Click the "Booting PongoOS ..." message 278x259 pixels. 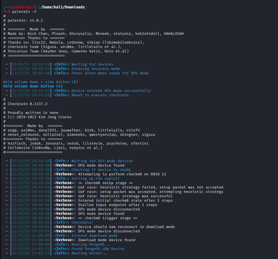[x=91, y=244]
